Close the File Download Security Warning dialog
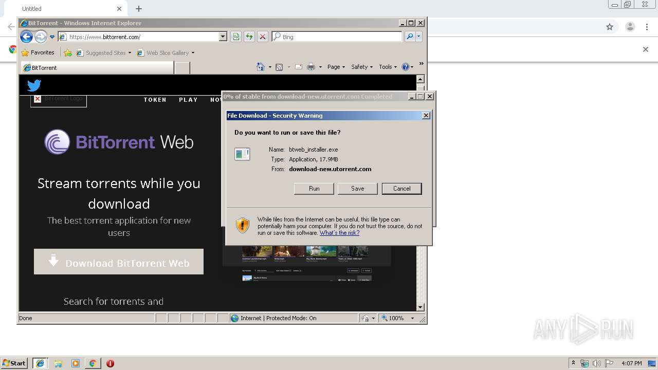Image resolution: width=658 pixels, height=370 pixels. tap(426, 116)
